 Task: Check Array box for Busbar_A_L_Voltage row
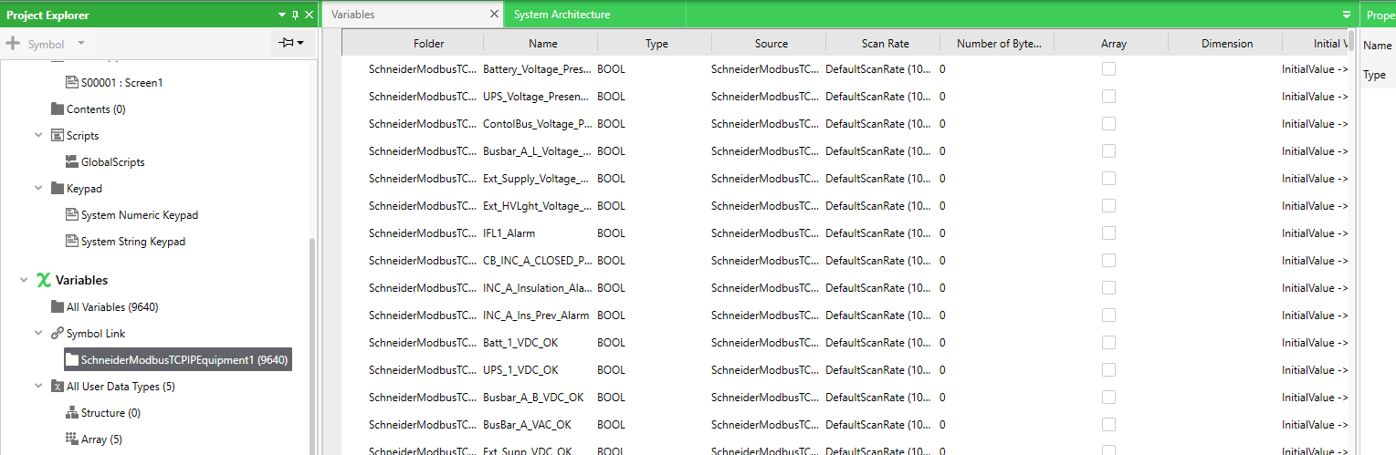pyautogui.click(x=1108, y=150)
